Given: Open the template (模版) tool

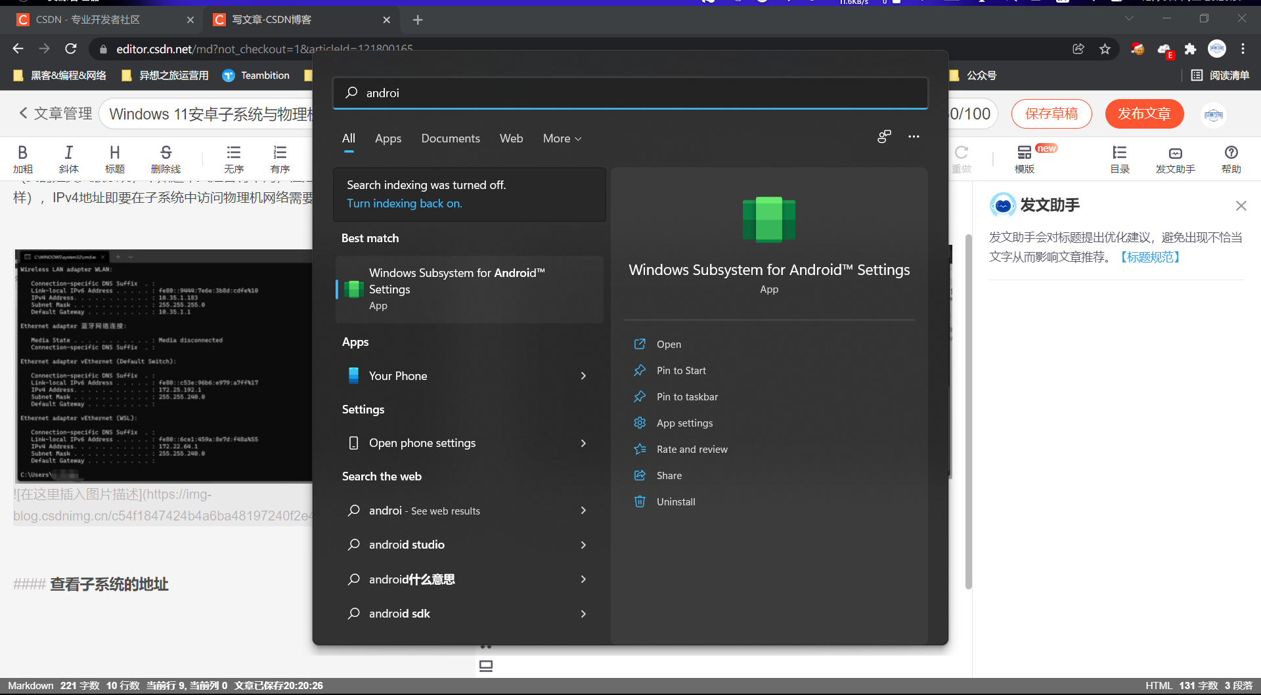Looking at the screenshot, I should [1024, 153].
